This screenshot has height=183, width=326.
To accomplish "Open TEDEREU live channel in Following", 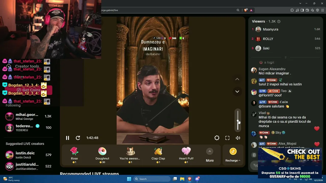I will 28,128.
